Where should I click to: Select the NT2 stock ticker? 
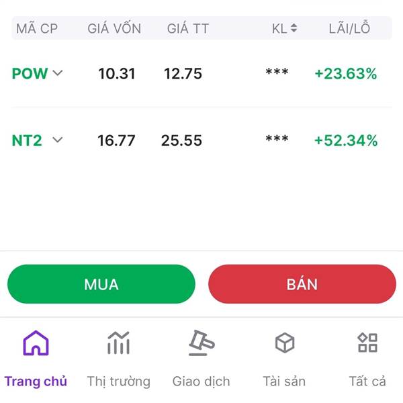click(27, 140)
